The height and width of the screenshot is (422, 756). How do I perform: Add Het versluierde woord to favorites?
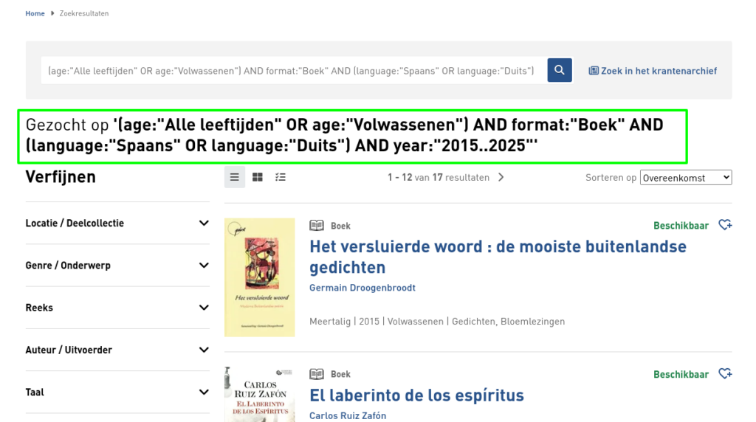click(x=725, y=225)
